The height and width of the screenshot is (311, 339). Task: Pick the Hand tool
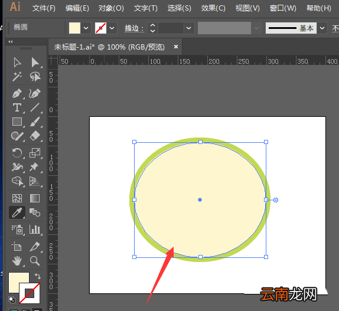point(17,261)
